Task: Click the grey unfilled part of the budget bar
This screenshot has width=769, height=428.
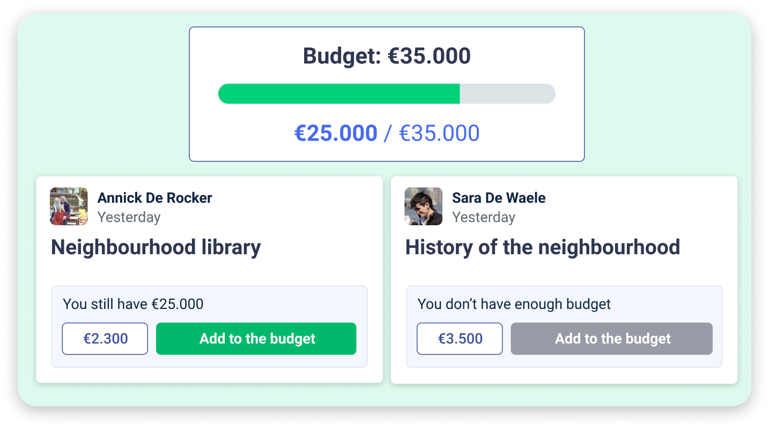Action: (507, 94)
